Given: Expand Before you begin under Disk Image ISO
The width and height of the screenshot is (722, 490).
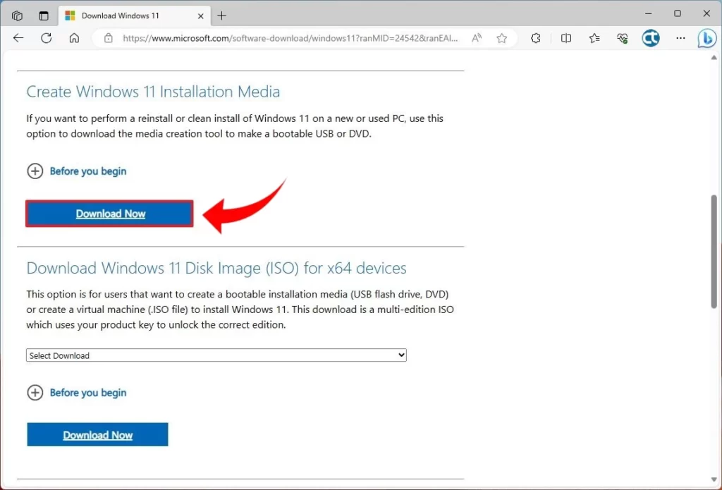Looking at the screenshot, I should pyautogui.click(x=76, y=393).
